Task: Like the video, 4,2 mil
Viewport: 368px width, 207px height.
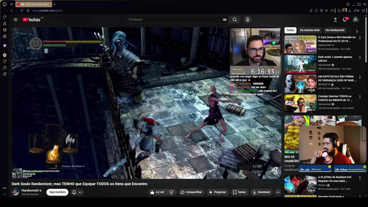Action: (x=157, y=192)
